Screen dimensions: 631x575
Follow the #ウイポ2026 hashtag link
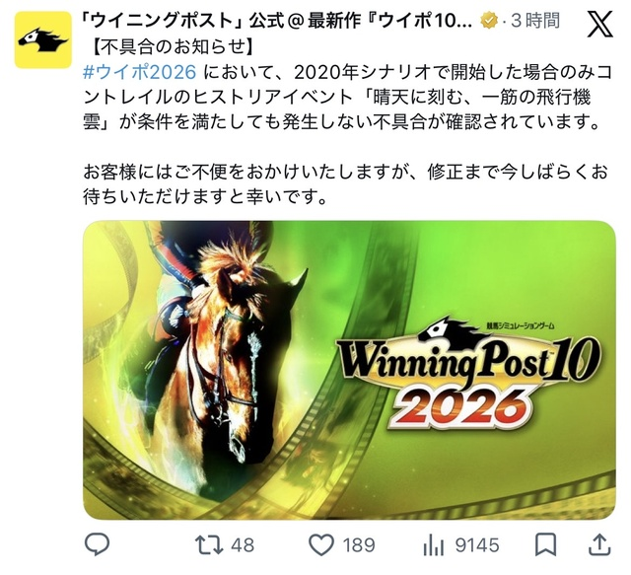tap(140, 72)
